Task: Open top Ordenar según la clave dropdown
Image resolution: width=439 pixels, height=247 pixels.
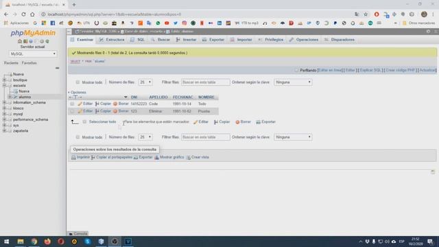Action: coord(293,82)
